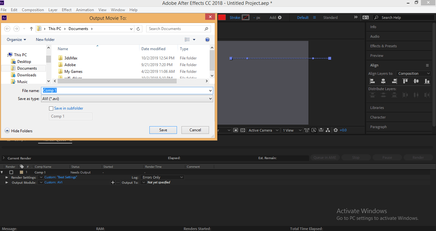Open the Comp Flowchart icon
The height and width of the screenshot is (231, 436).
pyautogui.click(x=328, y=130)
